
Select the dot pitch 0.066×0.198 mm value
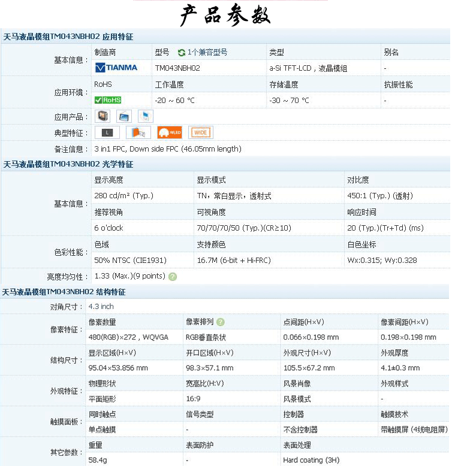point(311,337)
